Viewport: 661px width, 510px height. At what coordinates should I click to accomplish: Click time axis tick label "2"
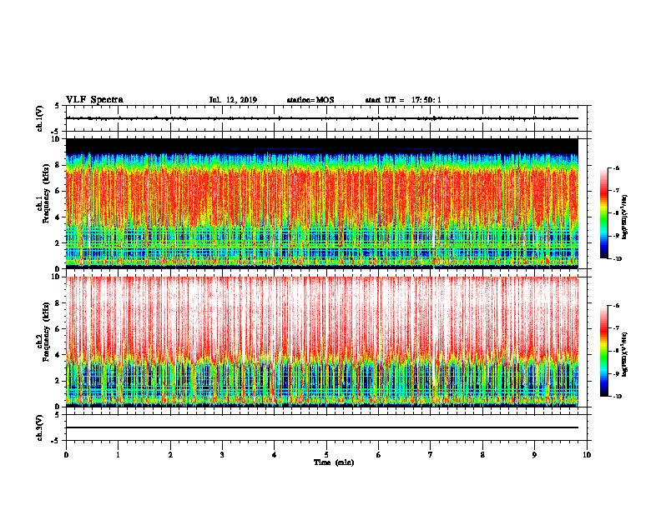[x=170, y=455]
